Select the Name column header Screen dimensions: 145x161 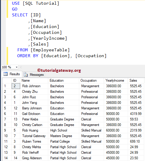tap(34, 80)
